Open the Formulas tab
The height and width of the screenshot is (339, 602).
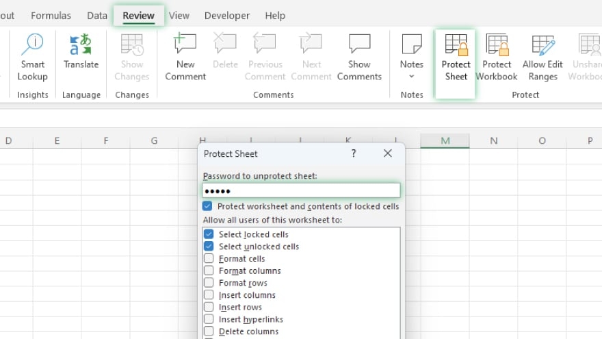(51, 15)
